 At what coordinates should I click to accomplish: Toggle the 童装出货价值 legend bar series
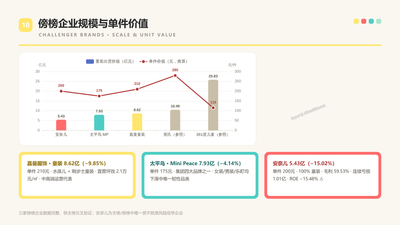click(111, 62)
